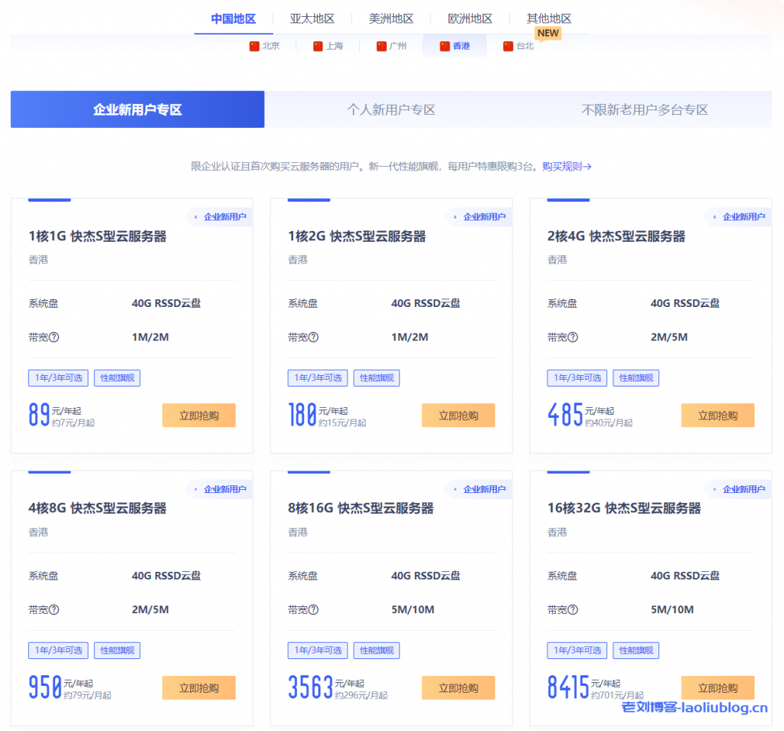Click 立即抢购 on the 4核8G card

click(x=198, y=687)
